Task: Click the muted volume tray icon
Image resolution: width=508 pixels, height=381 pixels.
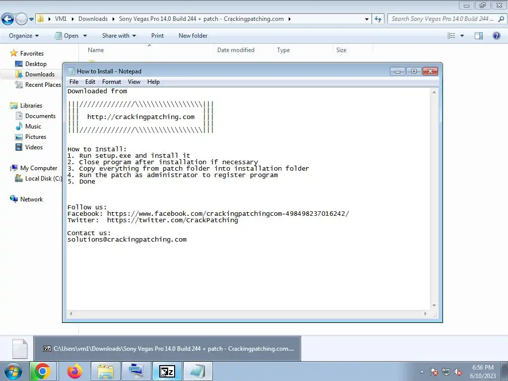Action: tap(458, 372)
